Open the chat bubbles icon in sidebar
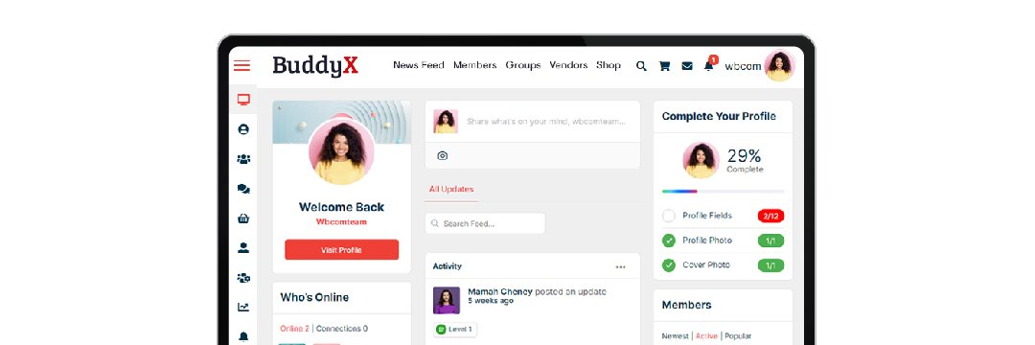Viewport: 1035px width, 345px height. pyautogui.click(x=243, y=189)
